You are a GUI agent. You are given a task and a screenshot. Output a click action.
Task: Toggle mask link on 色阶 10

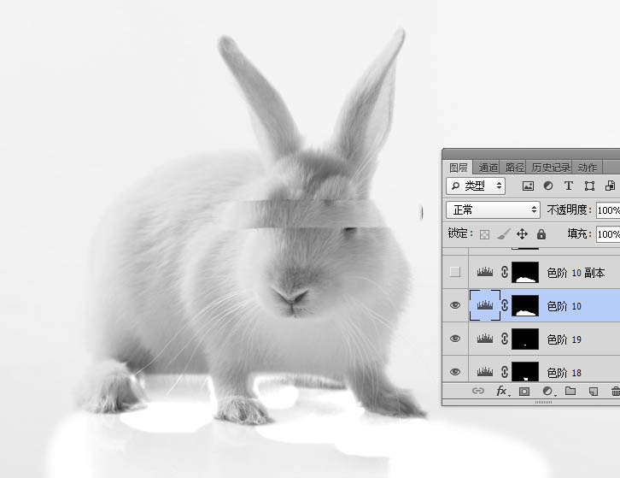(505, 305)
